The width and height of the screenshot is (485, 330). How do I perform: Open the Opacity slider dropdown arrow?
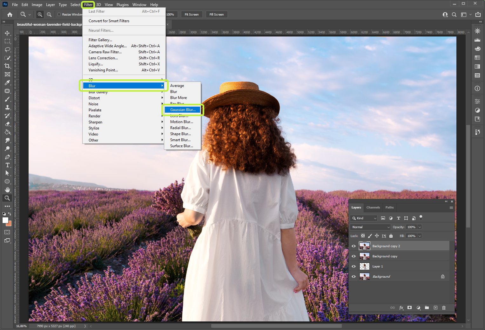420,227
